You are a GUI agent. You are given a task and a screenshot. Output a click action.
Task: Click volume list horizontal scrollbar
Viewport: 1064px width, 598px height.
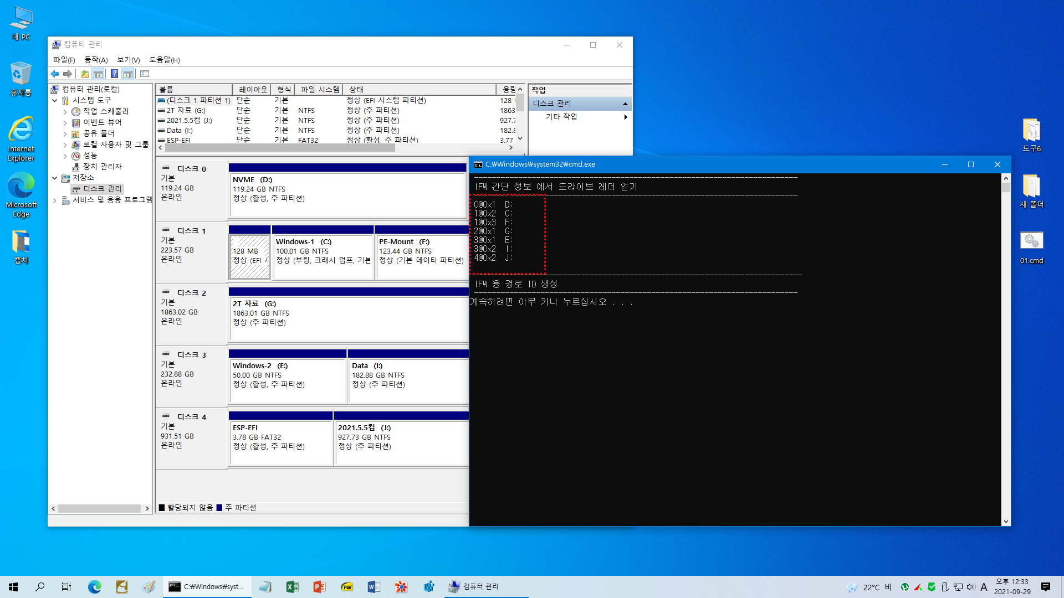pyautogui.click(x=280, y=148)
